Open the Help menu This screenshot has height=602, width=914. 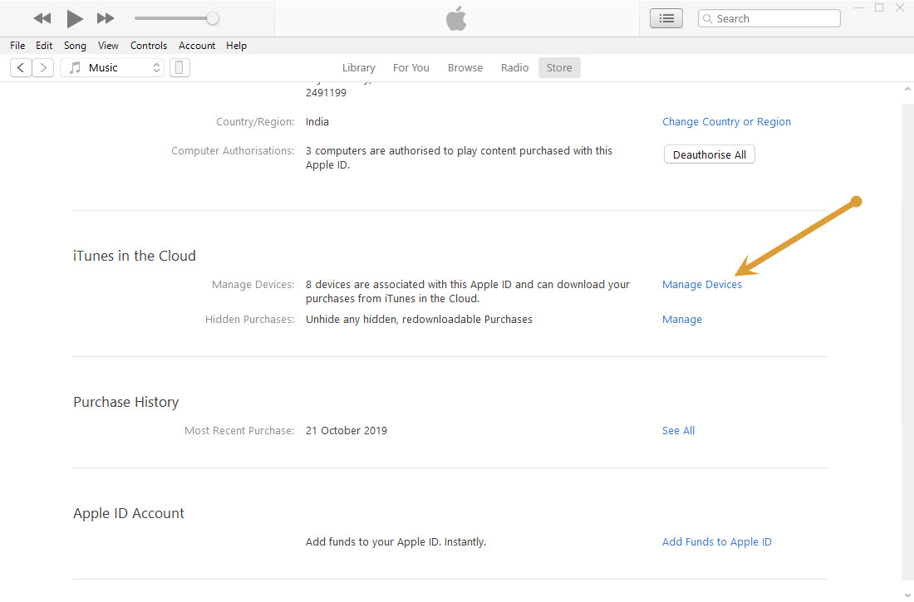click(x=236, y=46)
